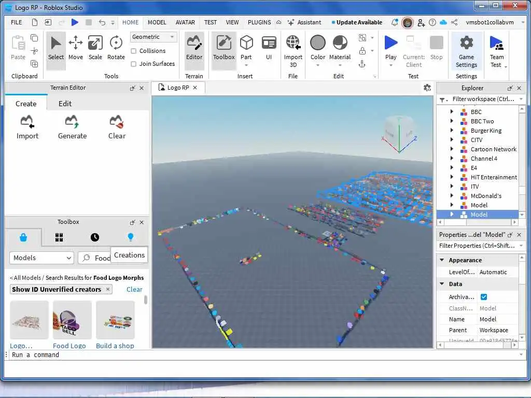Image resolution: width=531 pixels, height=398 pixels.
Task: Click Update Available
Action: (x=357, y=22)
